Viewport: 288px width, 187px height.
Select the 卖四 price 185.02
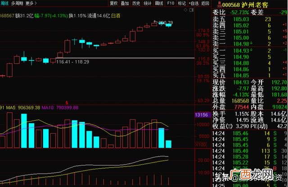241,26
